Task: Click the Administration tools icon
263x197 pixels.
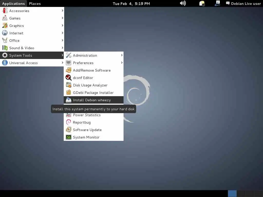Action: click(x=68, y=55)
